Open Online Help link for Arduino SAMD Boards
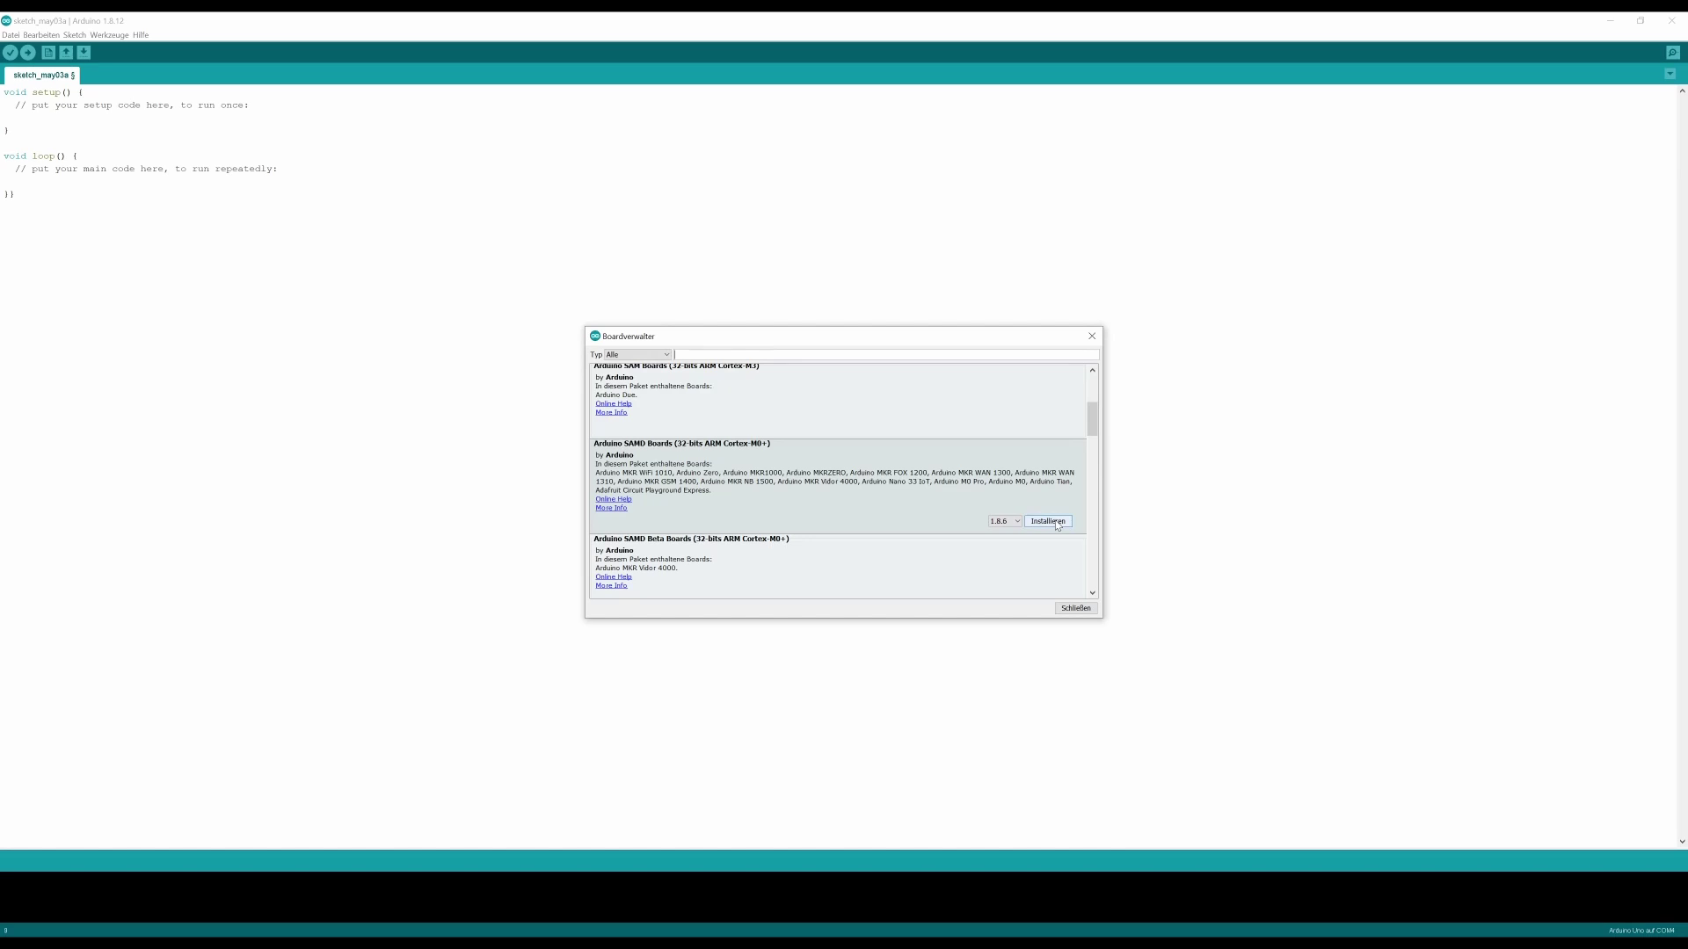The image size is (1688, 949). (614, 499)
